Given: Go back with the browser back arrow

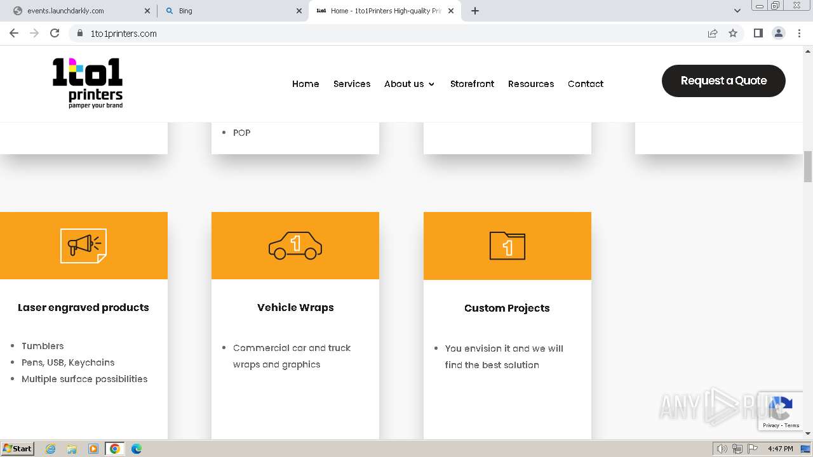Looking at the screenshot, I should click(14, 33).
